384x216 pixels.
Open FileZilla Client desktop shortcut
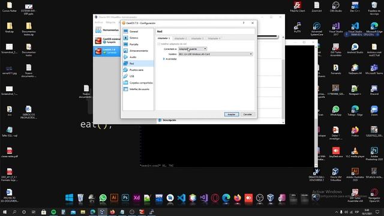coord(298,7)
